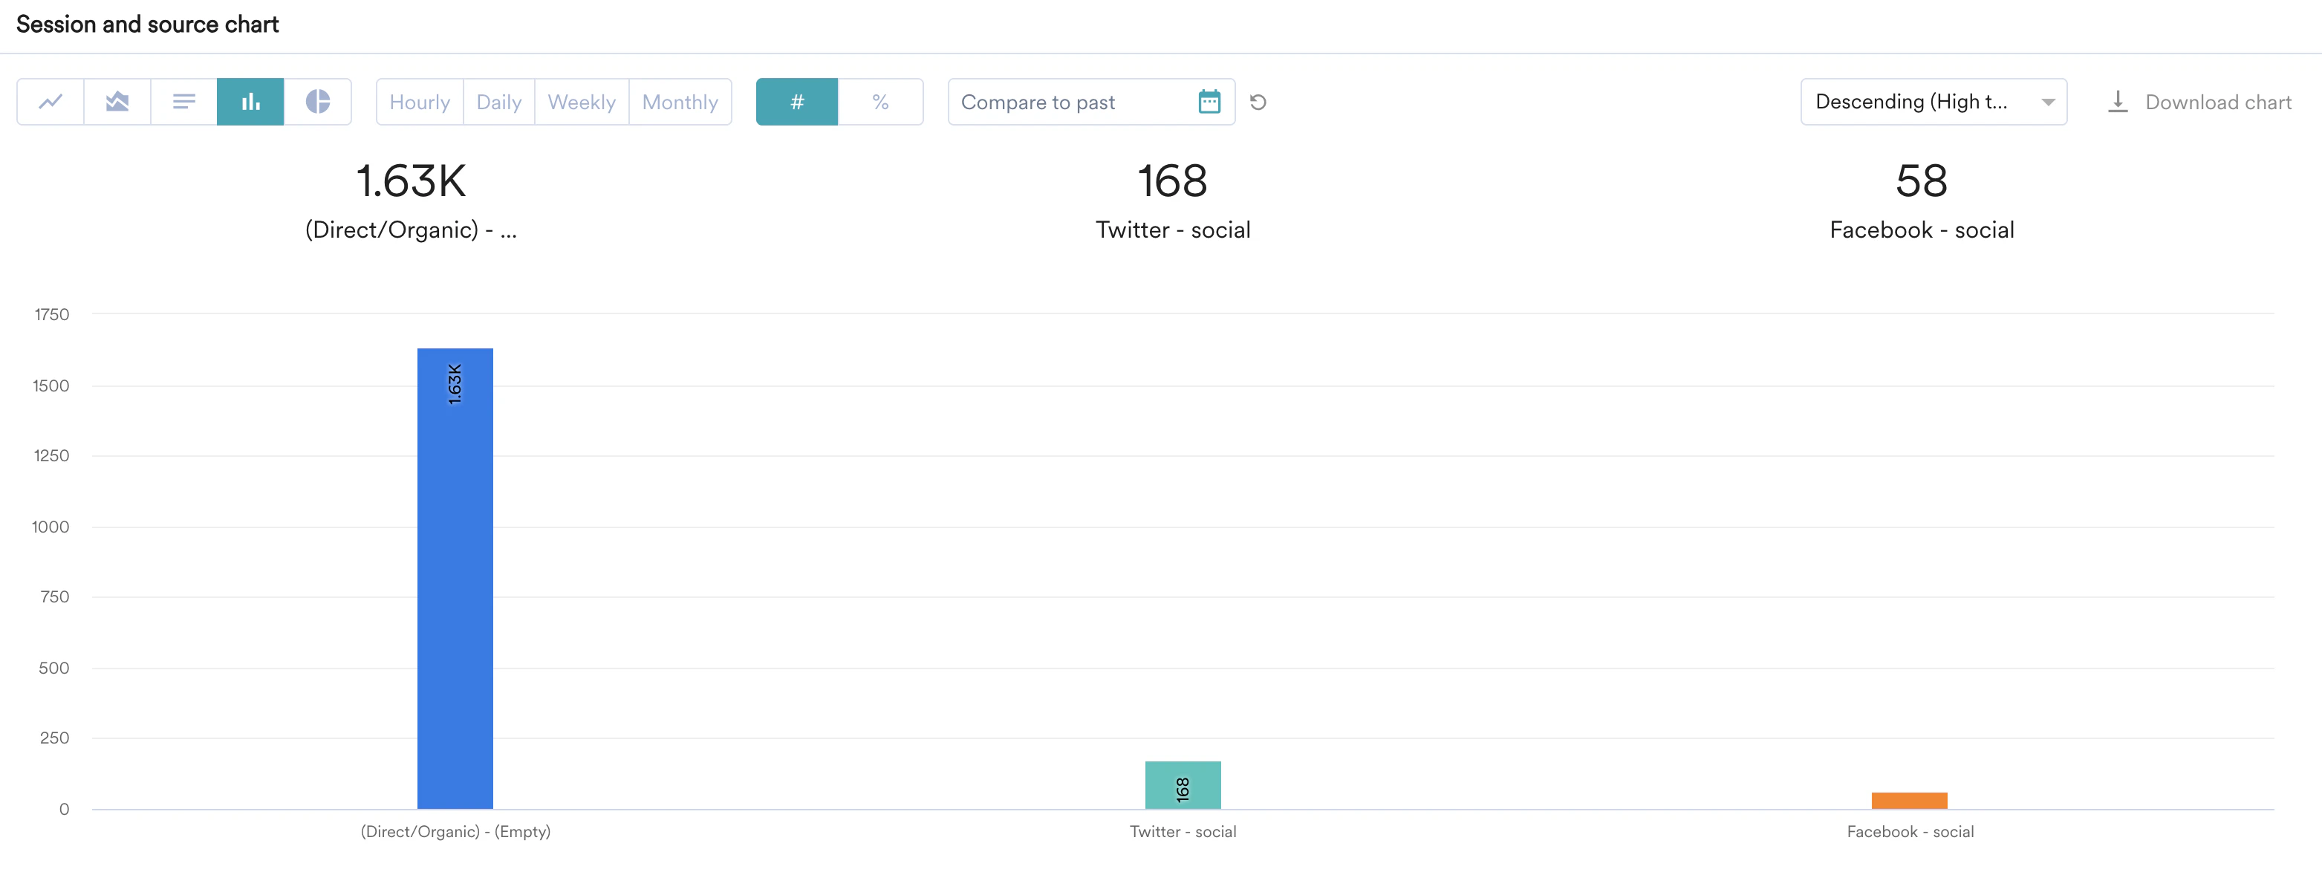Select the vertical bar chart icon
This screenshot has height=875, width=2322.
pos(250,102)
